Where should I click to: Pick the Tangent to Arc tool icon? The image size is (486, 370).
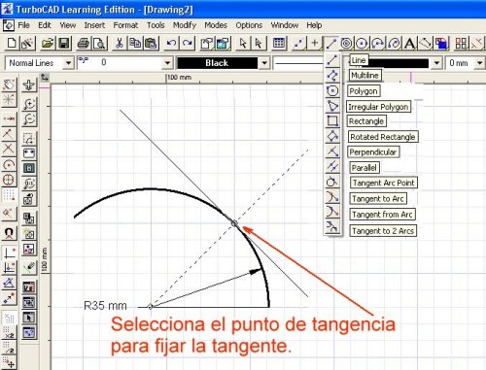pyautogui.click(x=332, y=197)
